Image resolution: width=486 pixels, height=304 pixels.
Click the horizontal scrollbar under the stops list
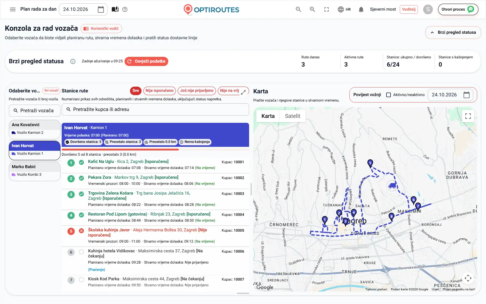point(243,293)
